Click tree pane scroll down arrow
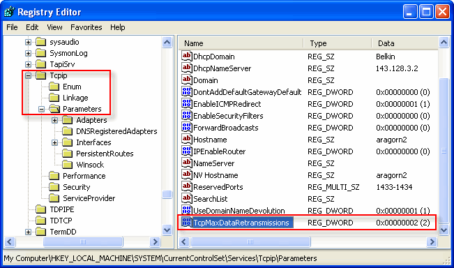Viewport: 454px width, 268px height. click(167, 230)
